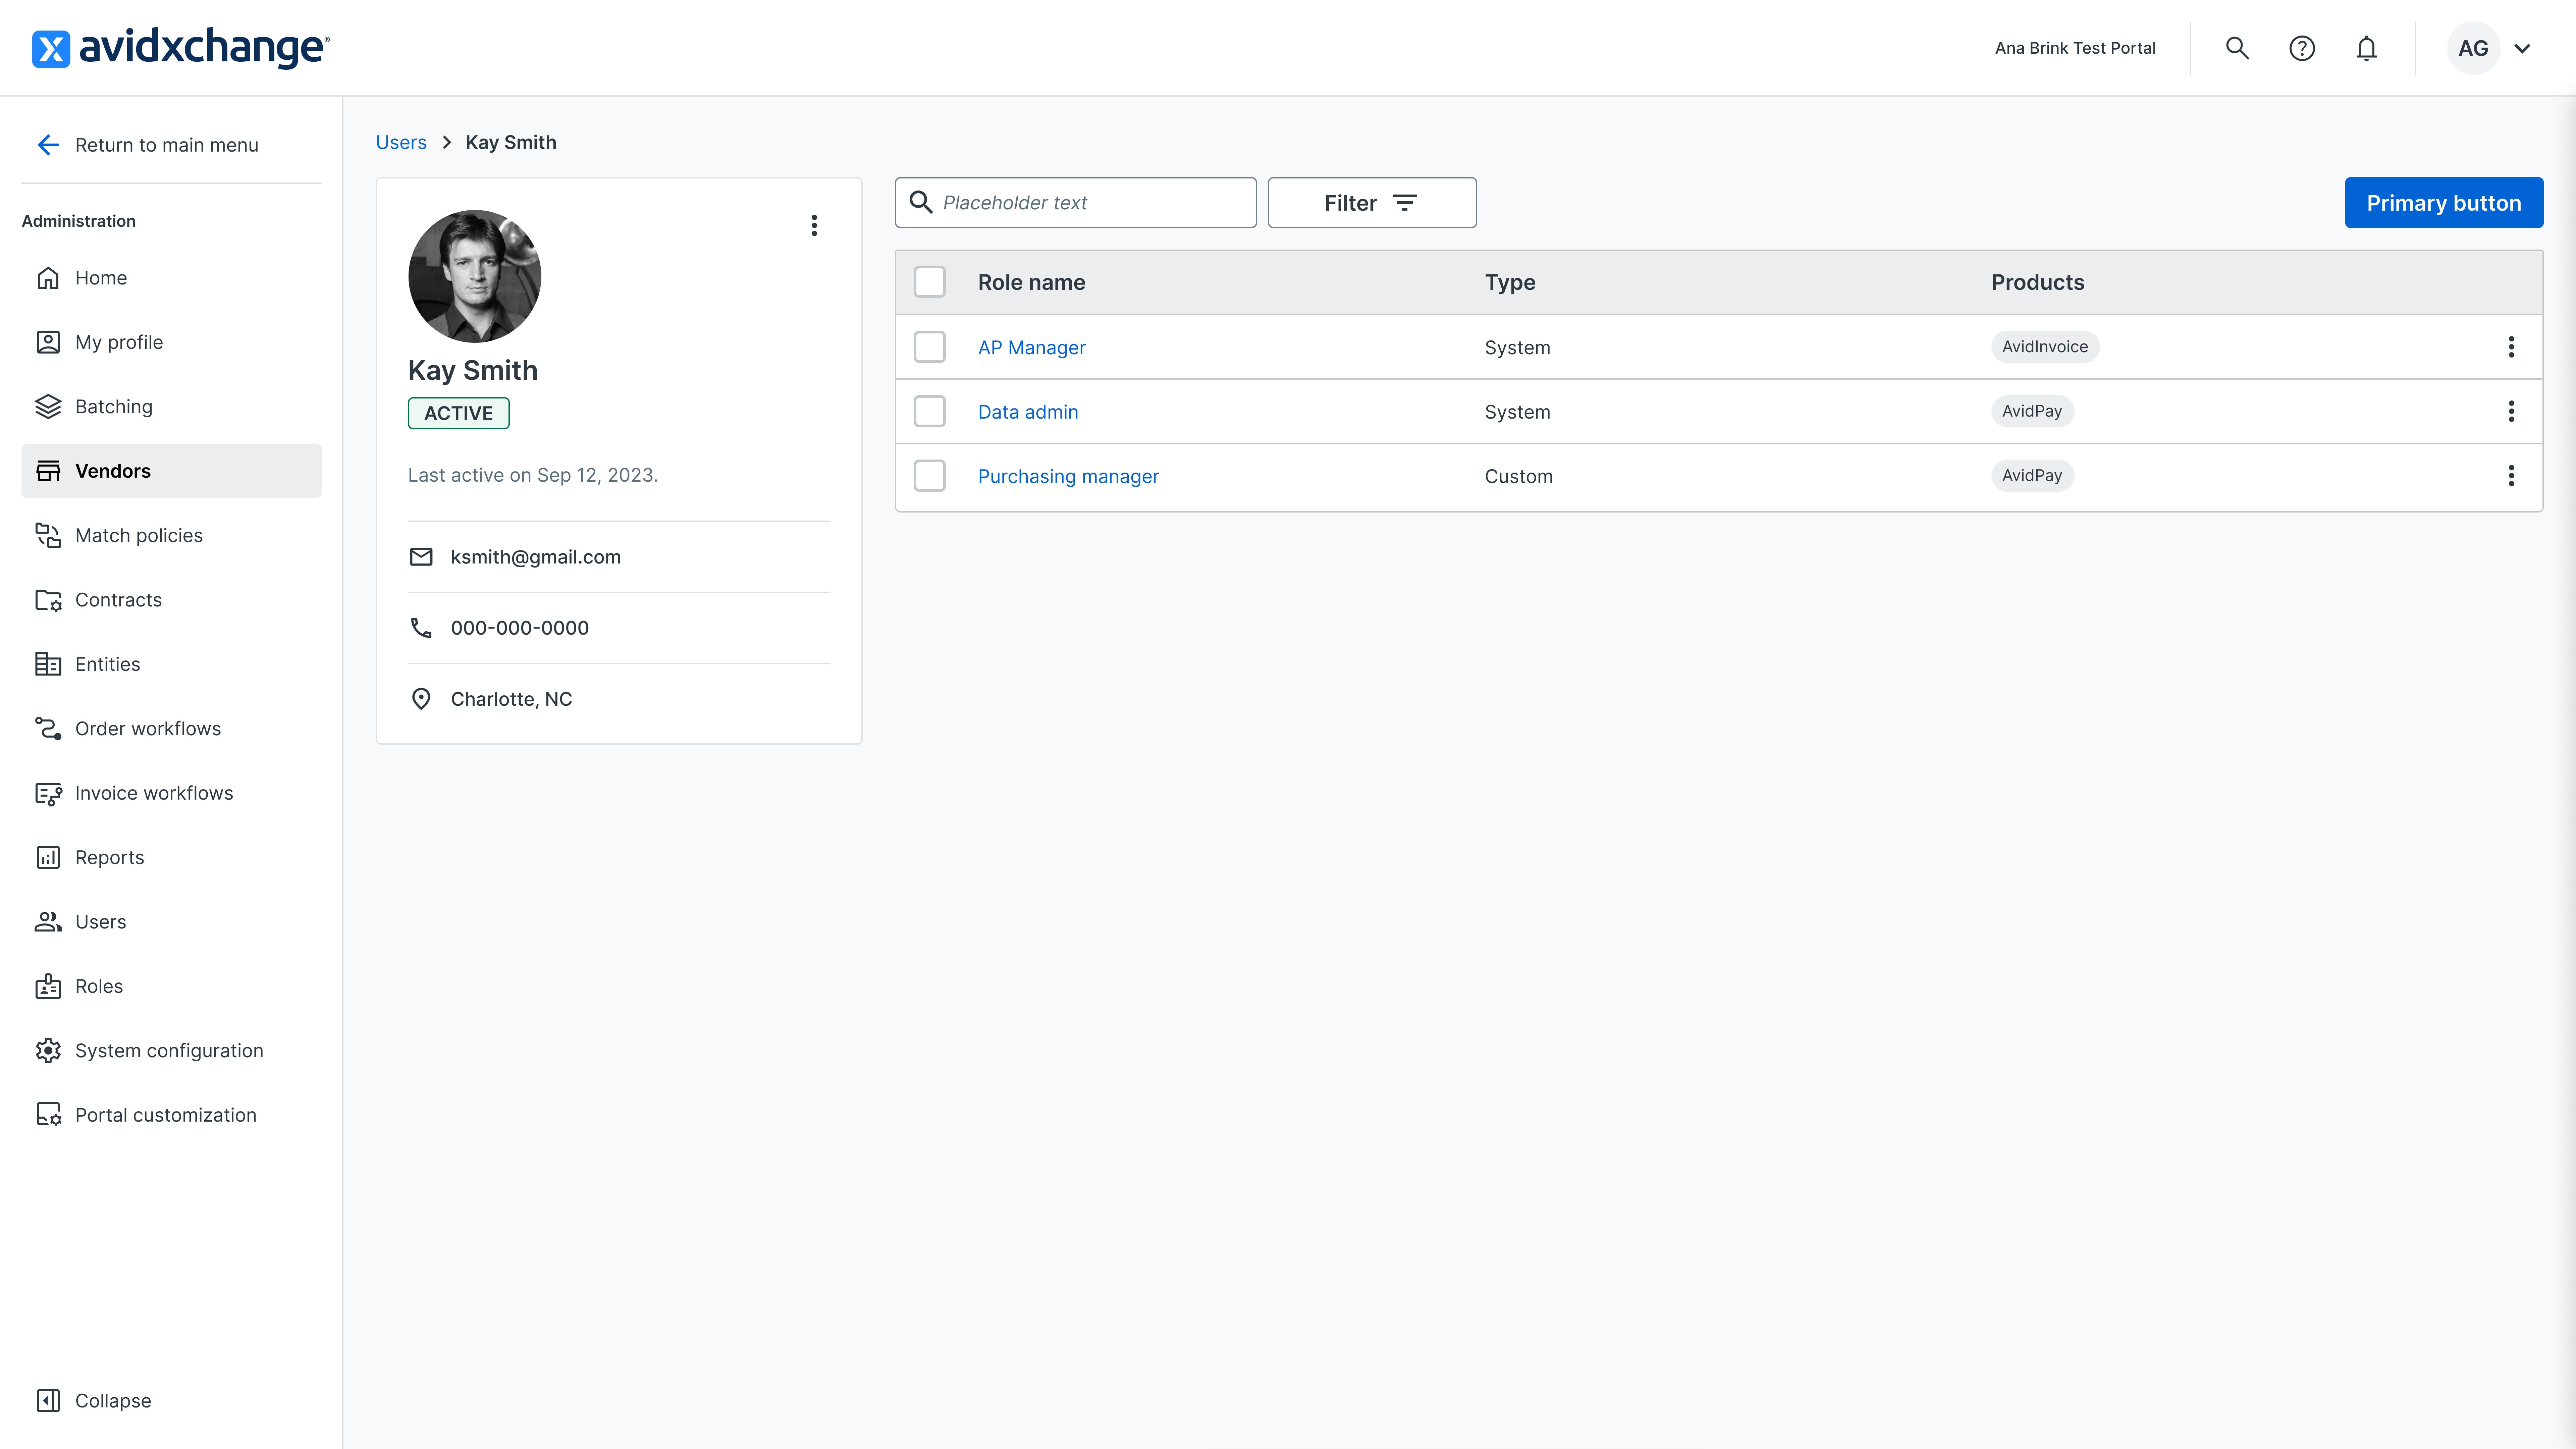The width and height of the screenshot is (2576, 1449).
Task: Click the Order workflows icon
Action: coord(48,729)
